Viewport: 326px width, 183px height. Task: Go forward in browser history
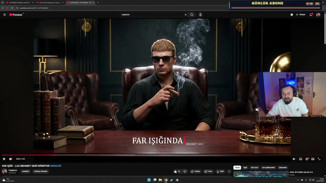point(7,8)
